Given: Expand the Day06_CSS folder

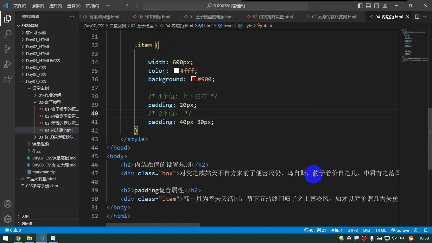Looking at the screenshot, I should 36,74.
